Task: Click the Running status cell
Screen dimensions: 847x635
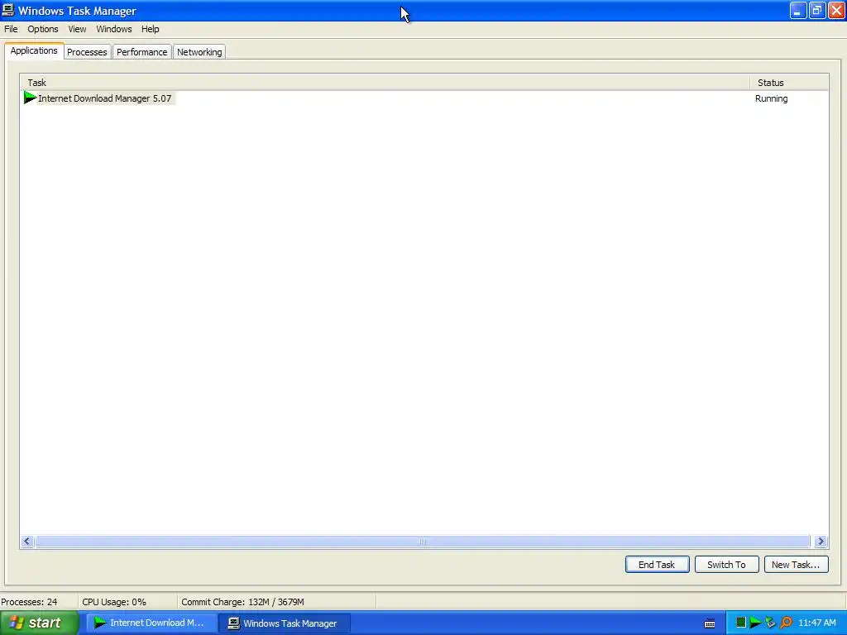Action: click(772, 99)
